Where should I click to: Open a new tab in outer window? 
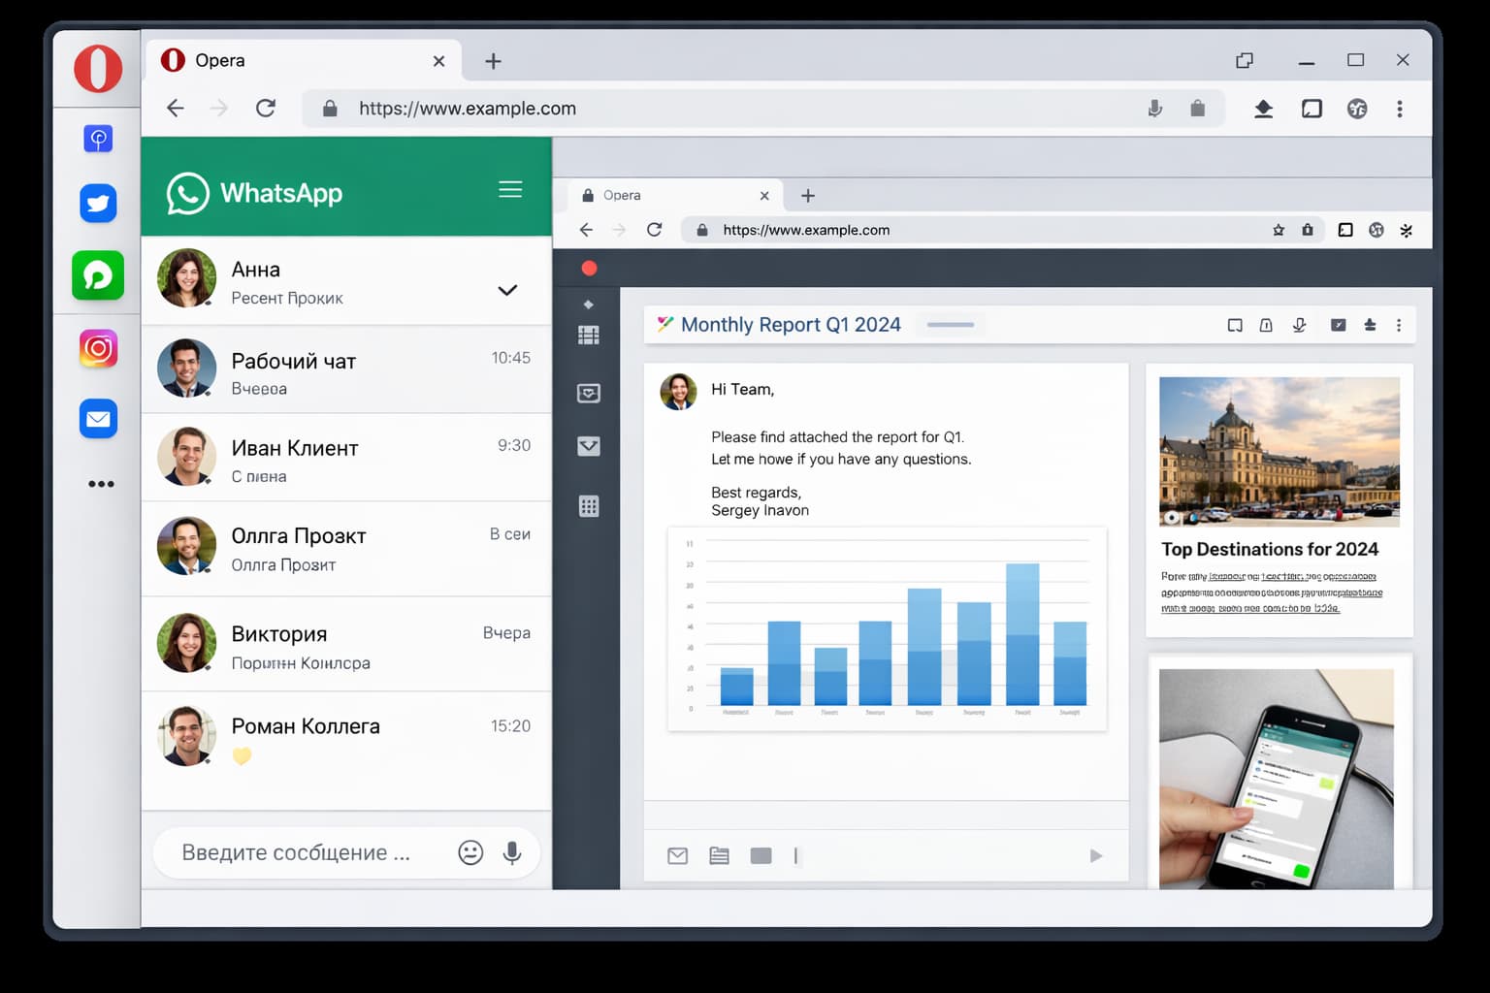pyautogui.click(x=493, y=61)
